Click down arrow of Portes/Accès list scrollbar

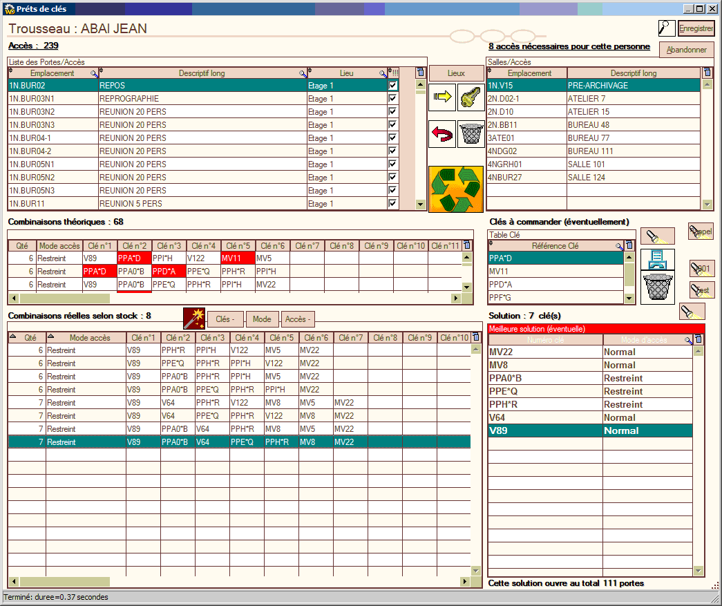[x=420, y=204]
